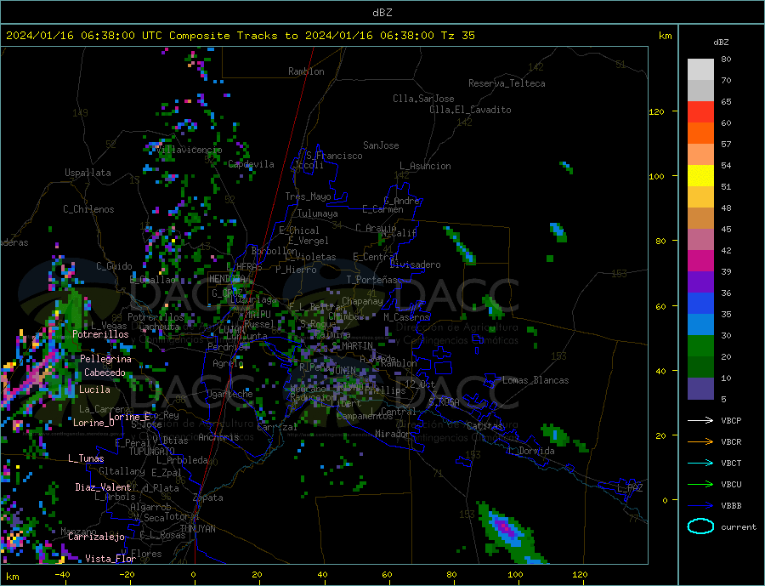Select the orange 60 dBZ legend swatch

pyautogui.click(x=700, y=134)
